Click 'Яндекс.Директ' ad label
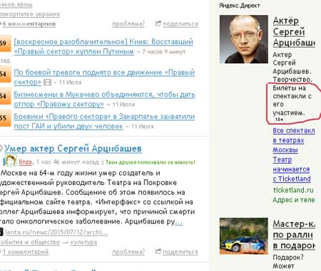This screenshot has width=321, height=271. 240,6
